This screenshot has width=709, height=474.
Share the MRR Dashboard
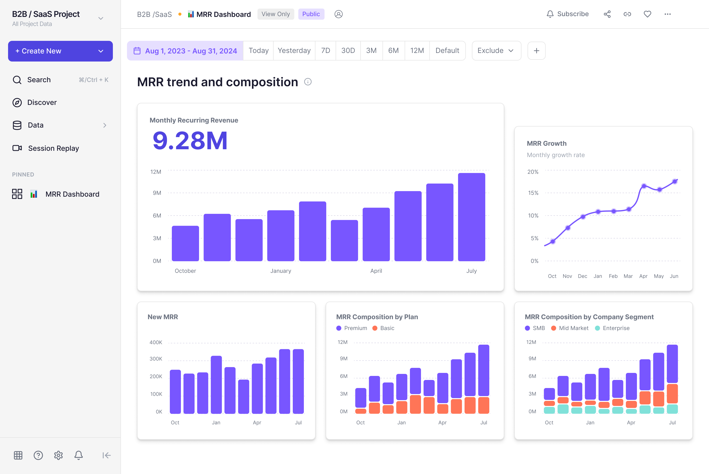point(607,14)
